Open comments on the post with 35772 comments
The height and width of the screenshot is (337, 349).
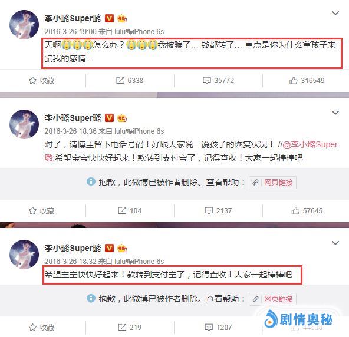pos(218,81)
